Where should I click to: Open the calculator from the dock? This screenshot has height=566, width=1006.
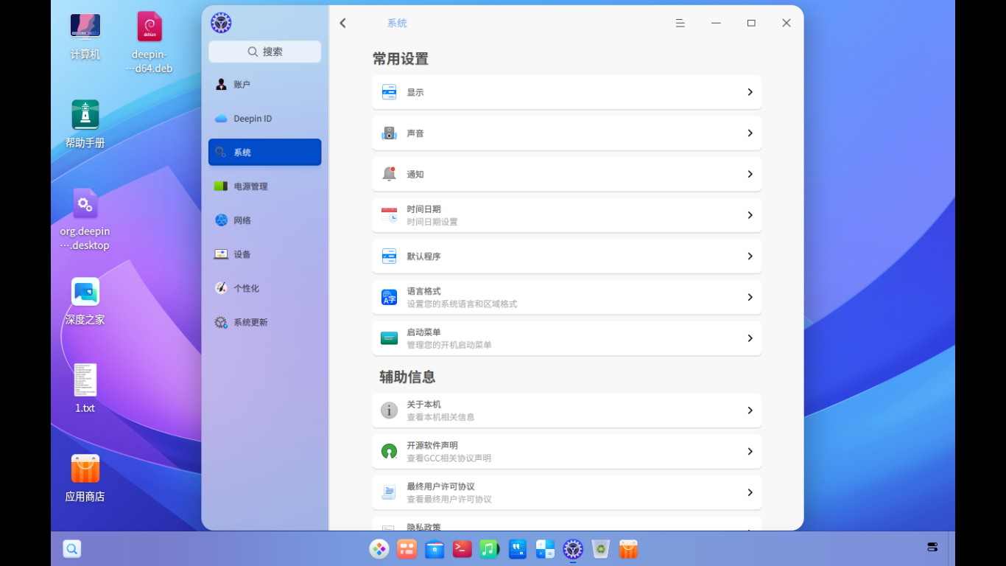[x=545, y=549]
